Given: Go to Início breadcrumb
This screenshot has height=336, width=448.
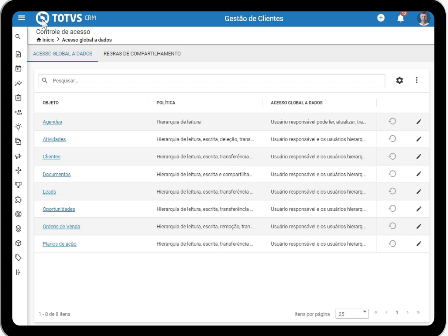Looking at the screenshot, I should tap(45, 40).
